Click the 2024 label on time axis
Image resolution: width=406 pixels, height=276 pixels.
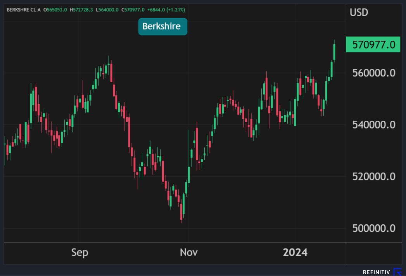coord(295,253)
